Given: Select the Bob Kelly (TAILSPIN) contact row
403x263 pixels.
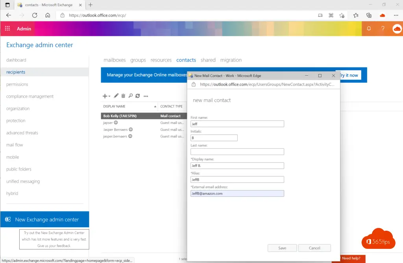Looking at the screenshot, I should point(144,116).
